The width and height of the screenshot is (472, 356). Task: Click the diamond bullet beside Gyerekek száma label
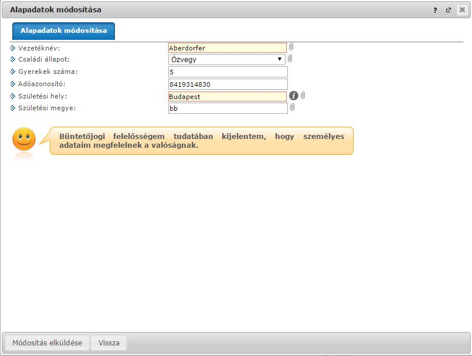point(13,72)
